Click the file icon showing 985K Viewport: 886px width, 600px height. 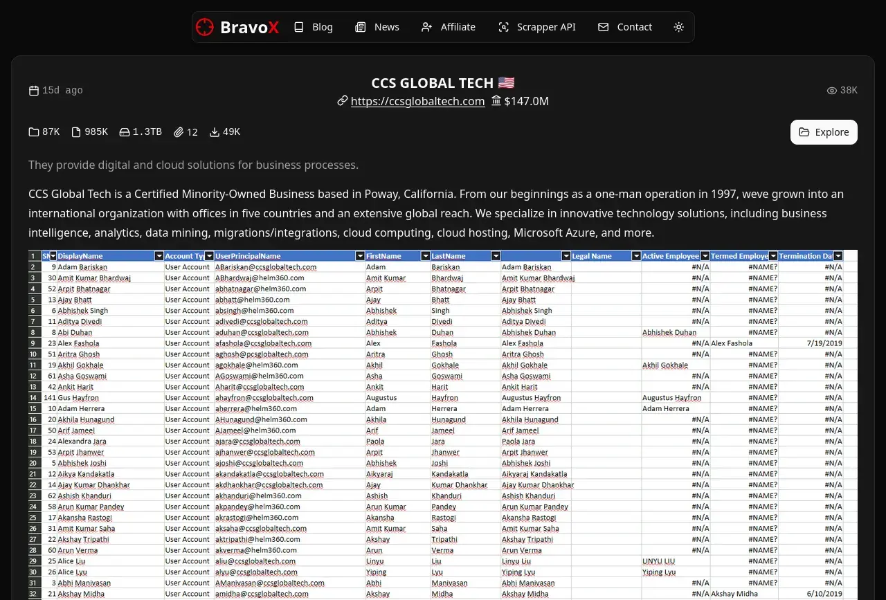click(76, 132)
